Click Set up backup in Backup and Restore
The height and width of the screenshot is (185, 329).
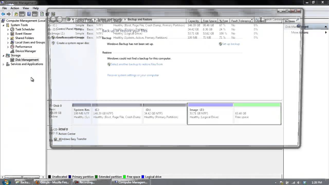point(231,44)
